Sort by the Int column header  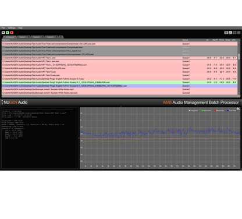pyautogui.click(x=207, y=40)
